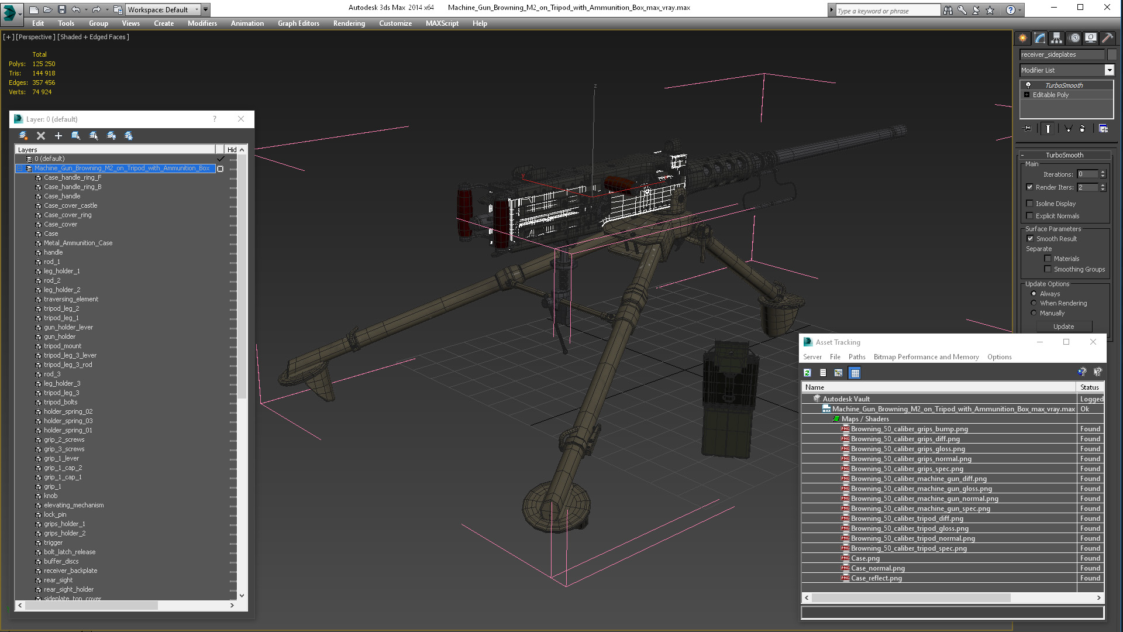Open the Hierarchy command panel tab
The image size is (1123, 632).
click(1056, 38)
